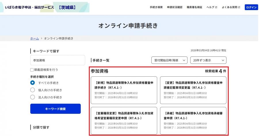
Task: Expand the 受付開始日時 降順 sort dropdown
Action: pos(169,60)
